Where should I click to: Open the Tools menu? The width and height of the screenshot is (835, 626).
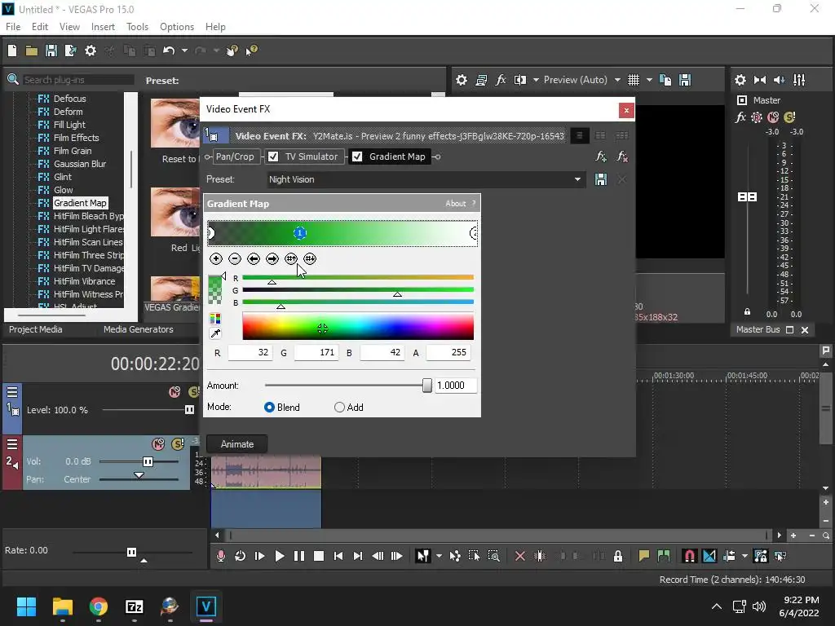[x=137, y=27]
